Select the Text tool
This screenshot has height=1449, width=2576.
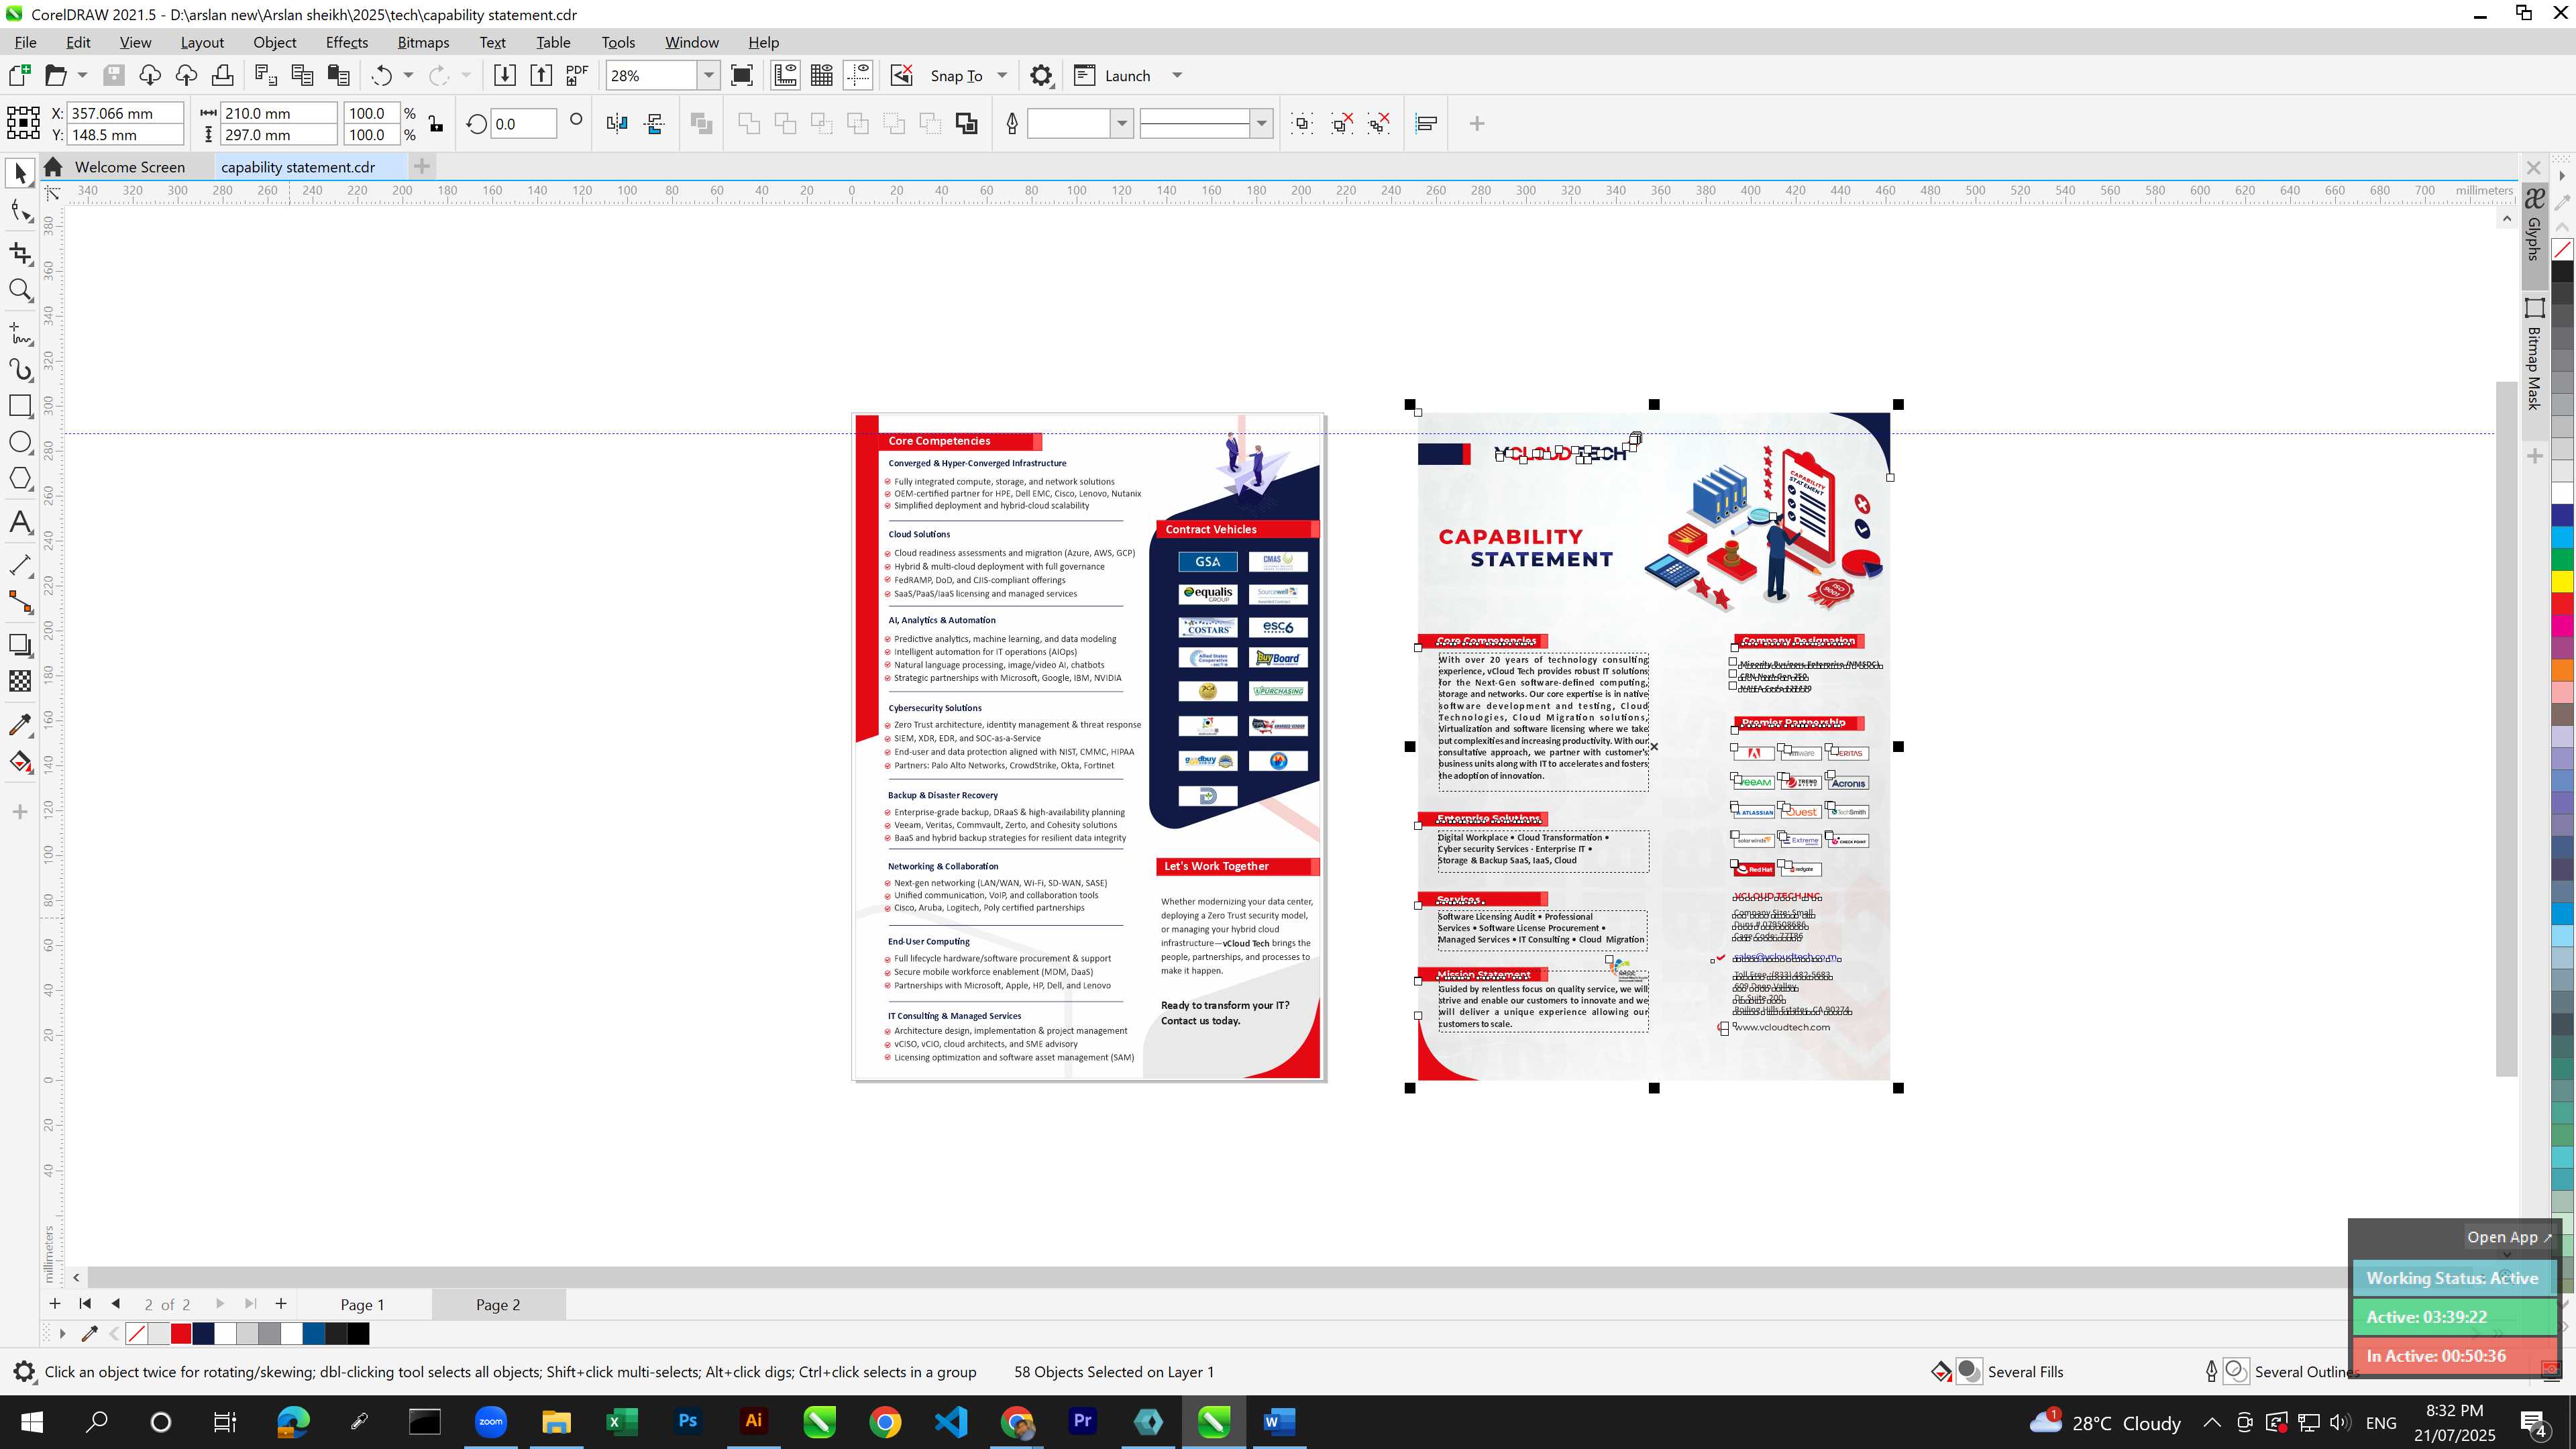[x=20, y=522]
